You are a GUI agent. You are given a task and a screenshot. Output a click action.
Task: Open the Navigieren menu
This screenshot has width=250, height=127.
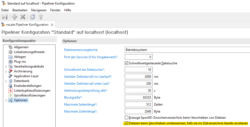39,10
